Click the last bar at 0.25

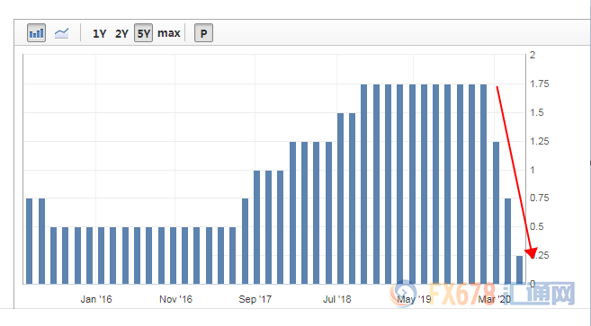[519, 270]
